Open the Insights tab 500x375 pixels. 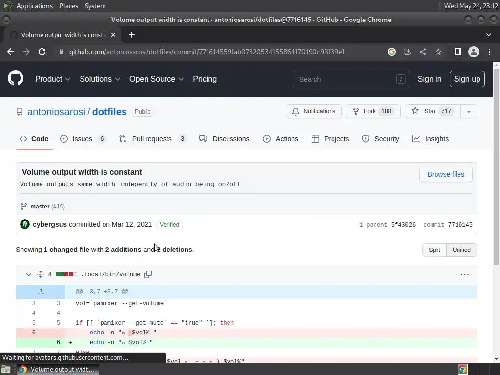431,139
